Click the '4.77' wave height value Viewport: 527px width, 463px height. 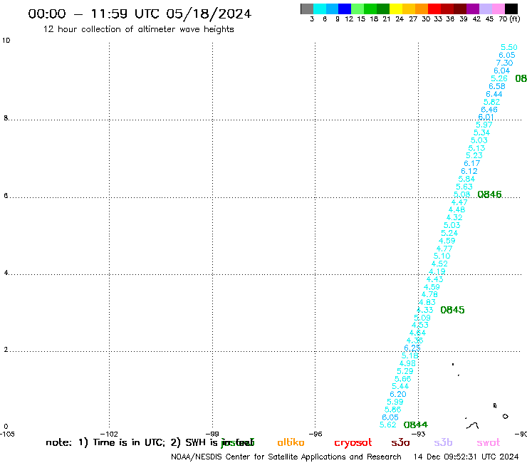444,249
